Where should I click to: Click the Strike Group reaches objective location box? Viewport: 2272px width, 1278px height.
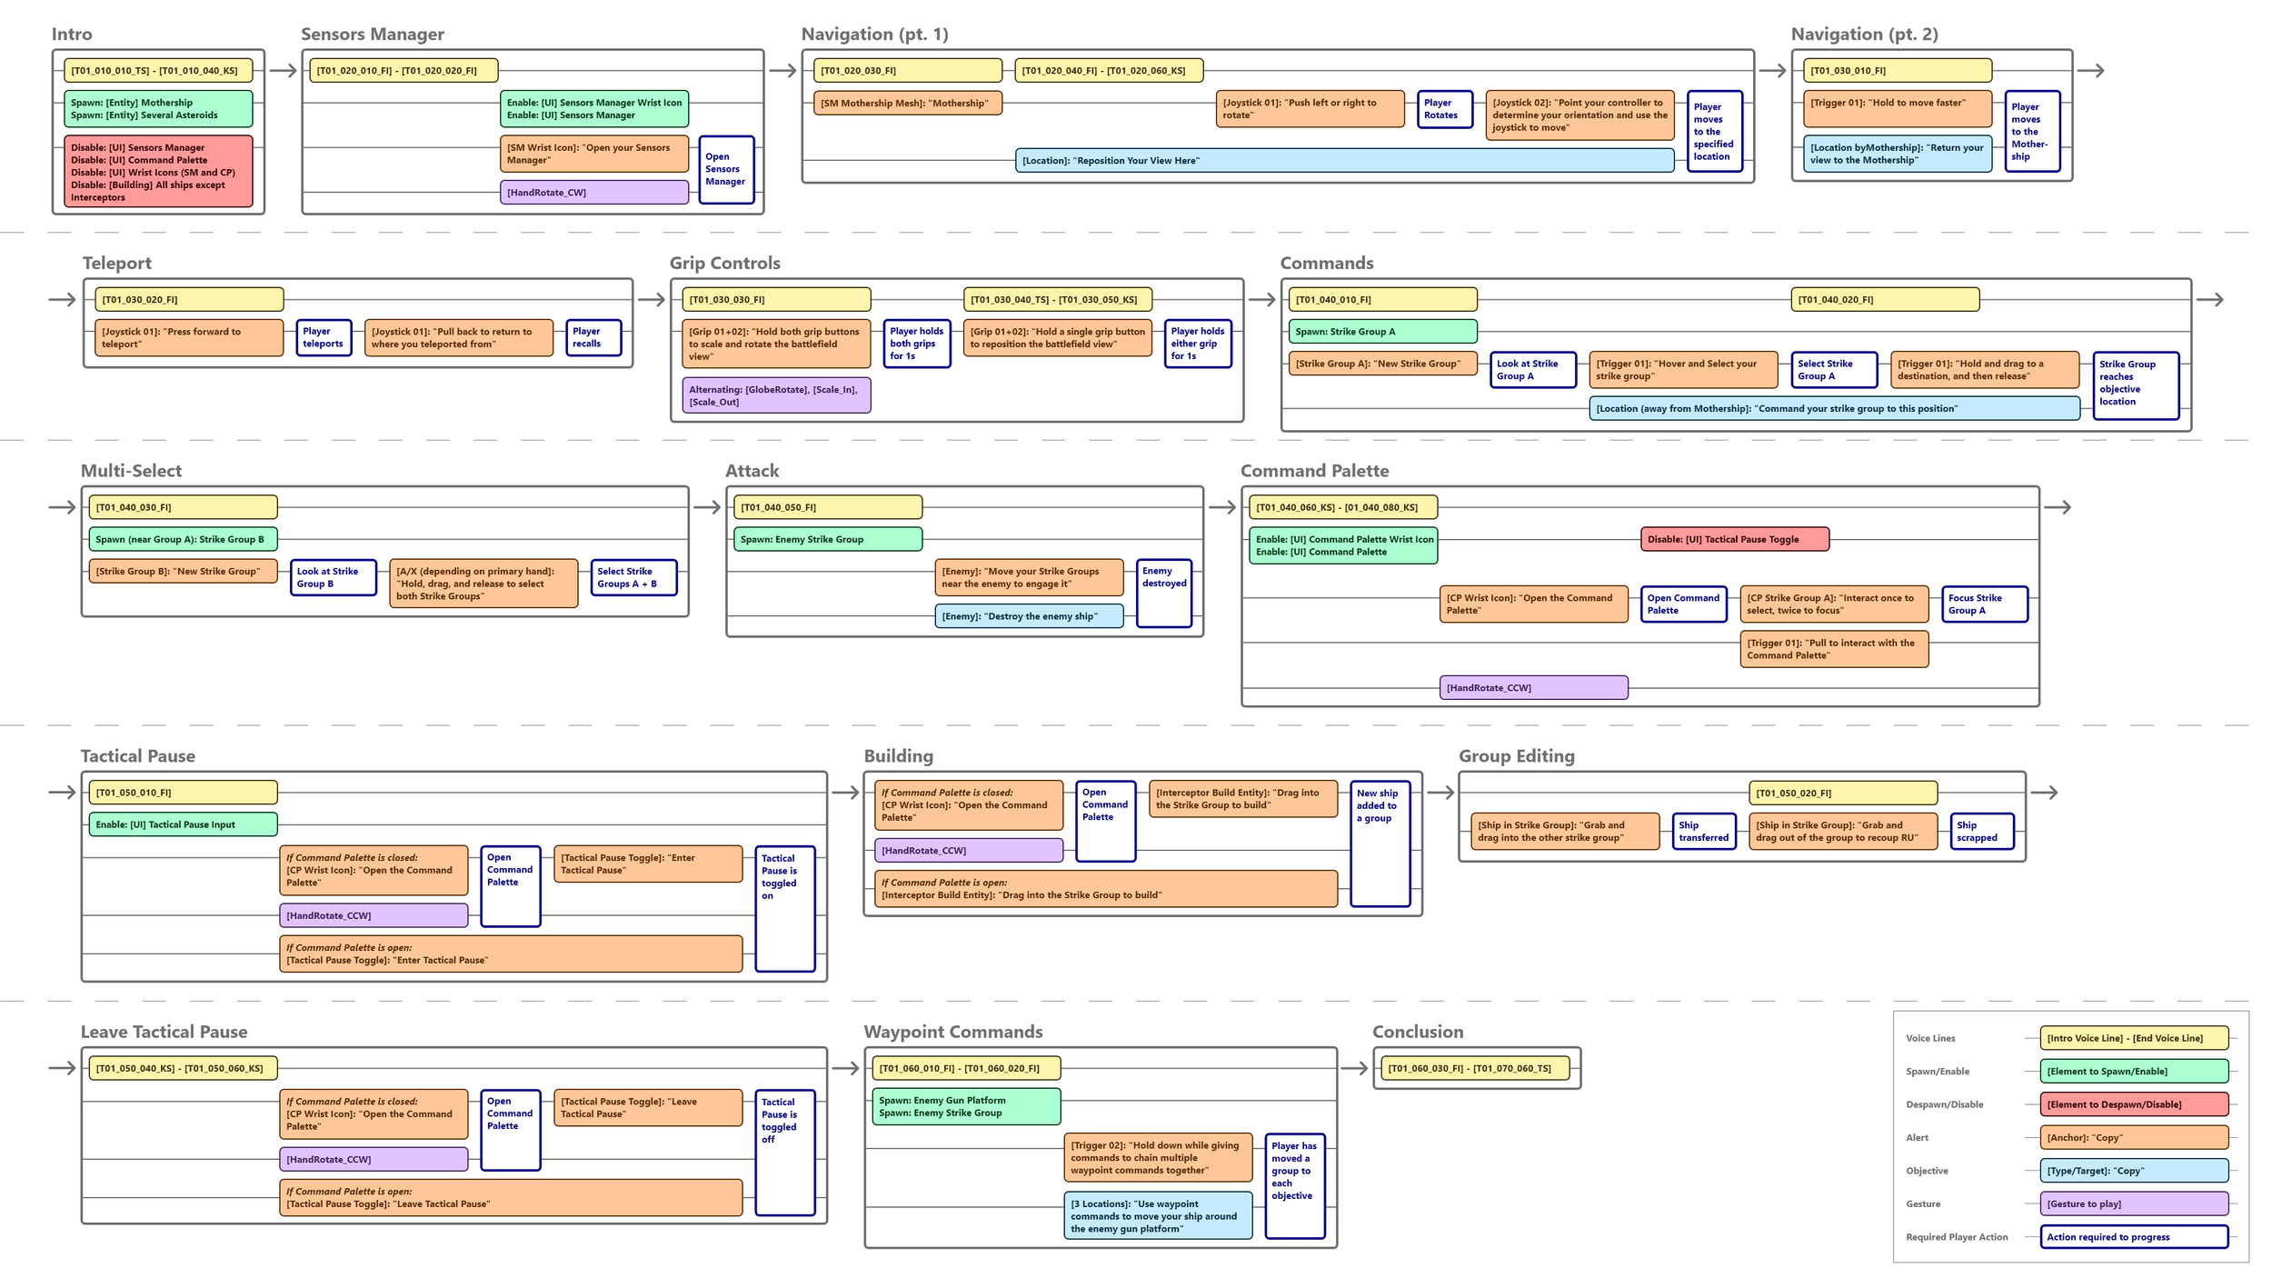(2136, 385)
